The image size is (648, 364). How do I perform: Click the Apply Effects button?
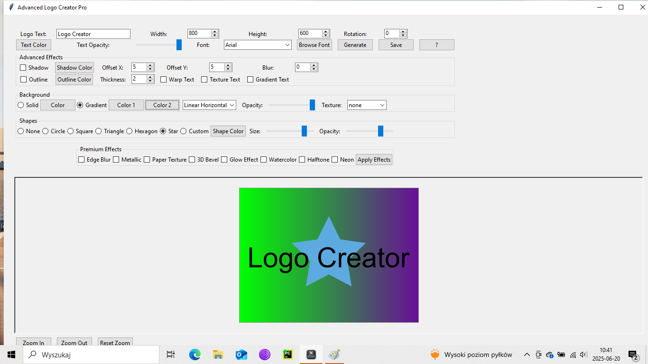point(374,160)
